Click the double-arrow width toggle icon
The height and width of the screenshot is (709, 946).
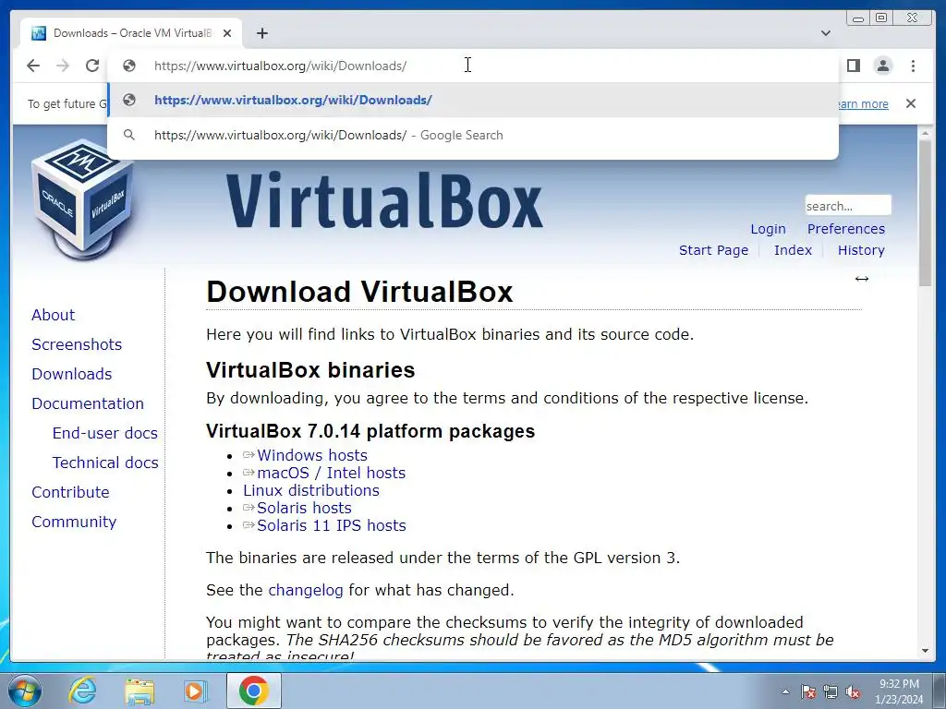click(x=862, y=279)
